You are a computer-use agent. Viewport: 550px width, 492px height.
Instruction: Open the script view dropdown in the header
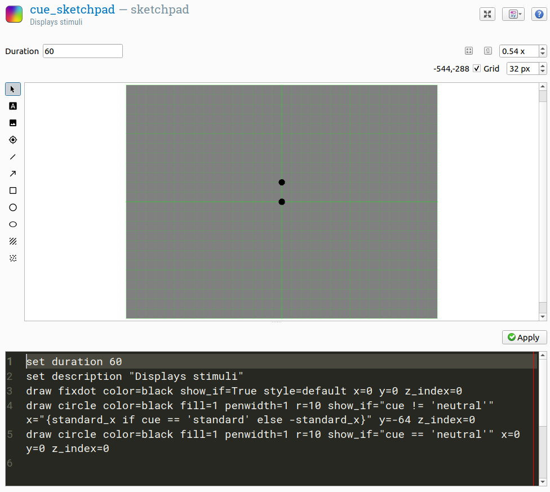[x=513, y=14]
